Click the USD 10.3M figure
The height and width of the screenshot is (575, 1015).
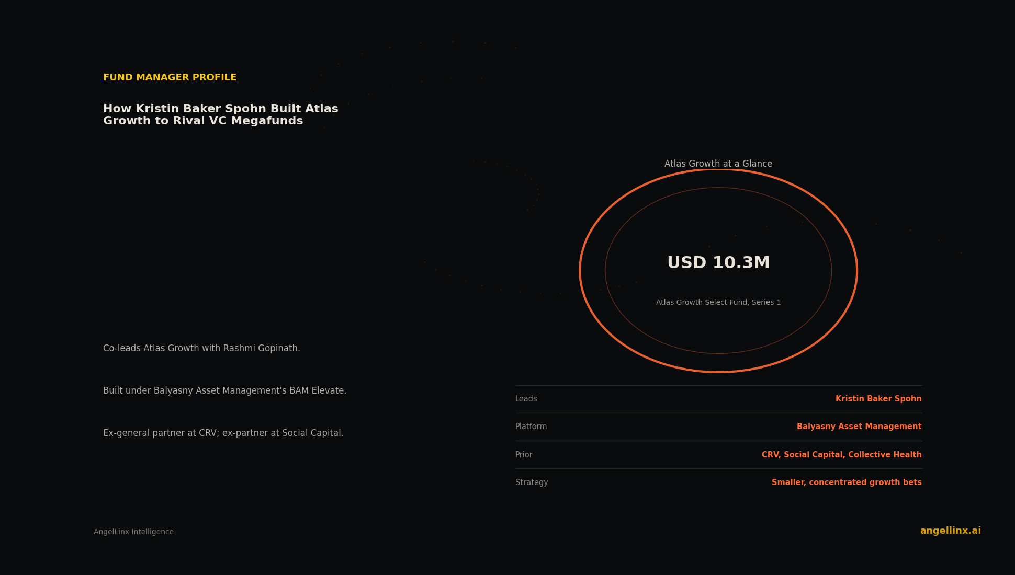click(x=718, y=263)
